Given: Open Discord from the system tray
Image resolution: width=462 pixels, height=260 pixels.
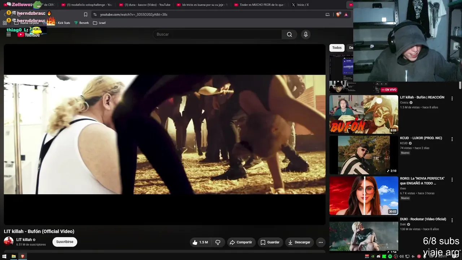Looking at the screenshot, I should [378, 256].
